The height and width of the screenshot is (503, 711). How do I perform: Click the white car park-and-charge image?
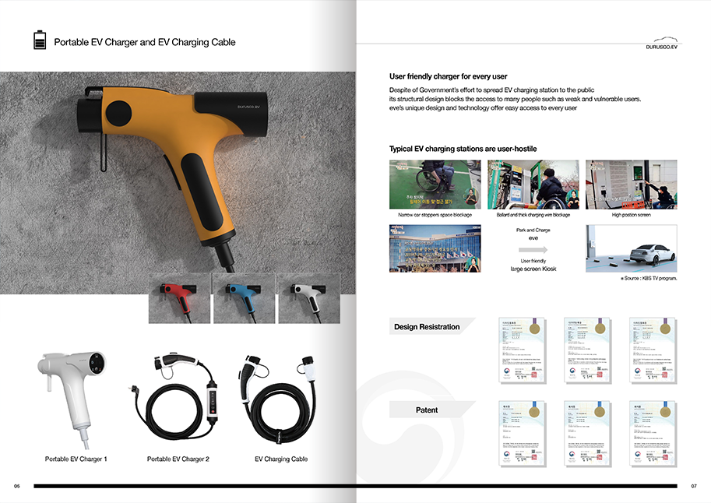[x=631, y=248]
